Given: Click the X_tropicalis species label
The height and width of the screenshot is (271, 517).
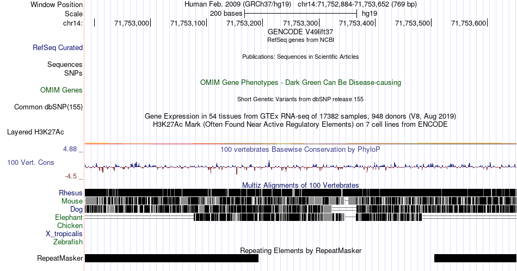Looking at the screenshot, I should [64, 233].
